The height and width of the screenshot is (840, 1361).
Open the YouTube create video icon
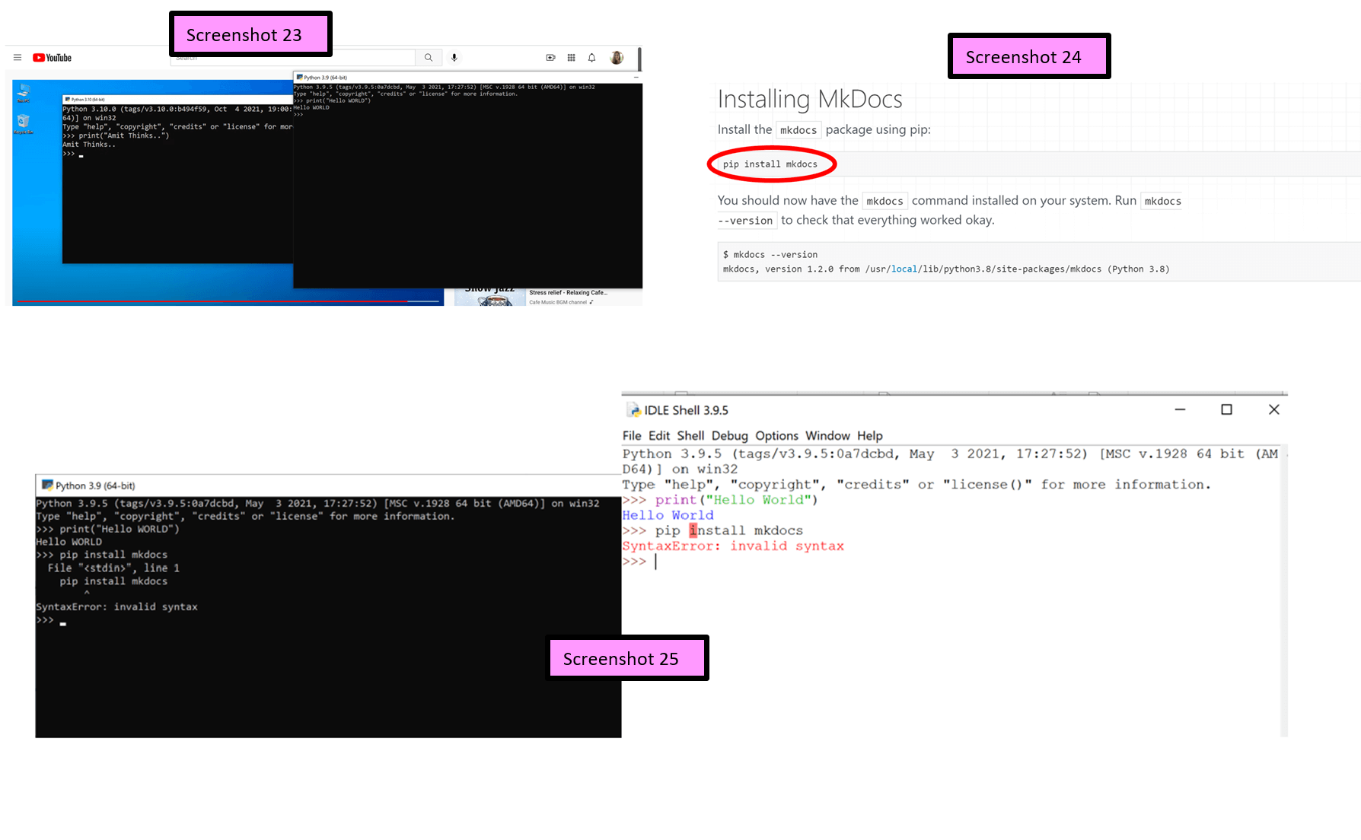[550, 58]
